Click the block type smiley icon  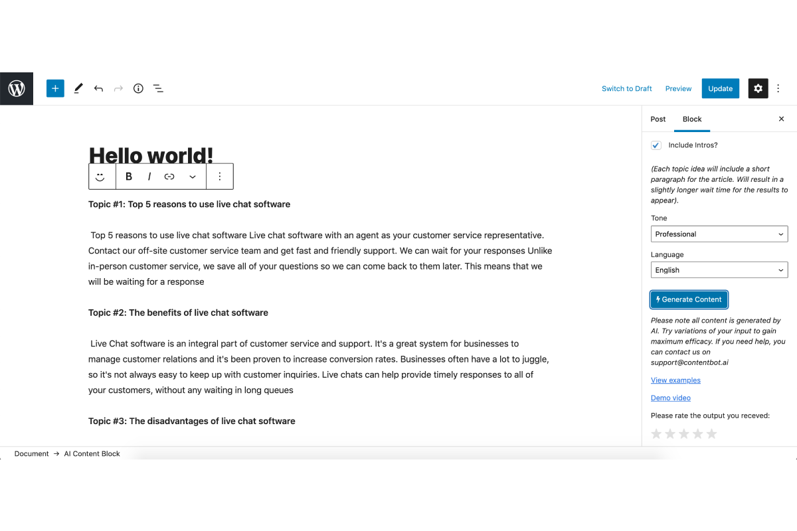click(x=100, y=177)
